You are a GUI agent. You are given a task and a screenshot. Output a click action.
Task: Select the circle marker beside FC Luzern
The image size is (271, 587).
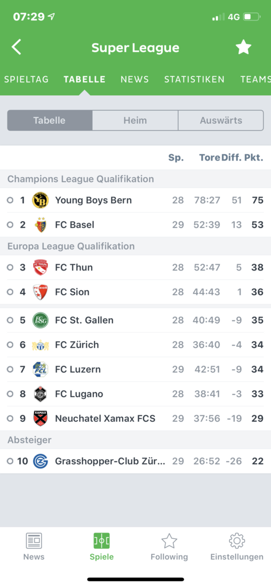pyautogui.click(x=10, y=370)
